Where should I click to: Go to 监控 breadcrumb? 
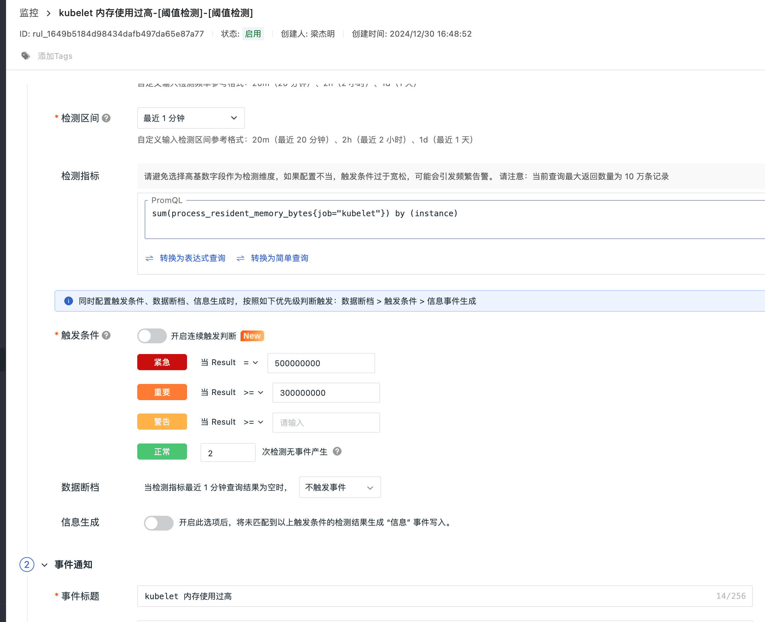[29, 13]
